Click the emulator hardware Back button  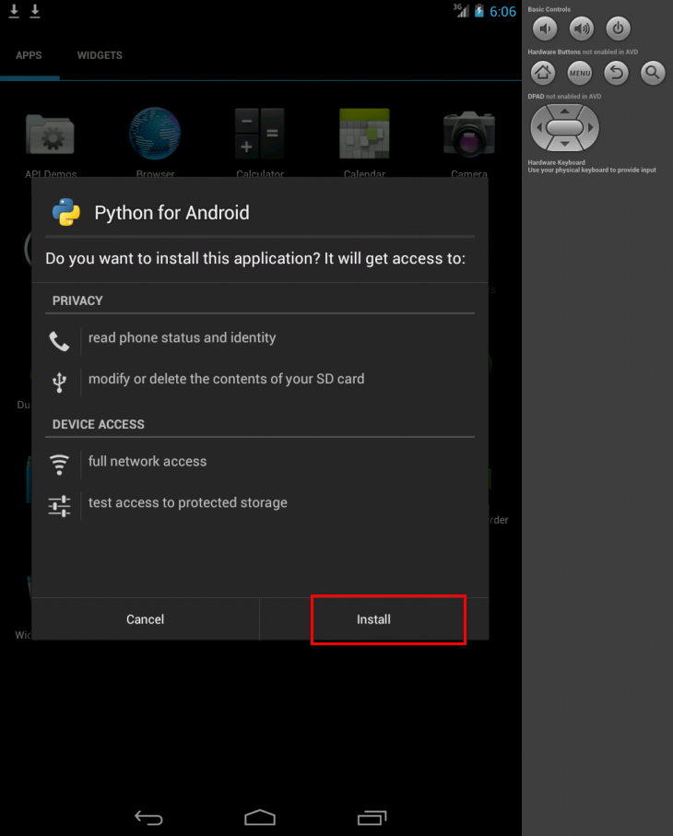pos(617,73)
